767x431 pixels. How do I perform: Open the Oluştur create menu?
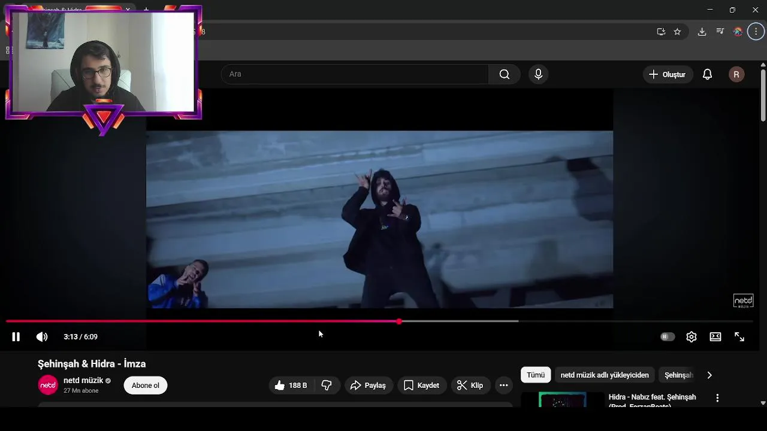[668, 74]
